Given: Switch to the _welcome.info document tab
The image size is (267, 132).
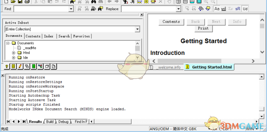Looking at the screenshot, I should click(x=166, y=67).
